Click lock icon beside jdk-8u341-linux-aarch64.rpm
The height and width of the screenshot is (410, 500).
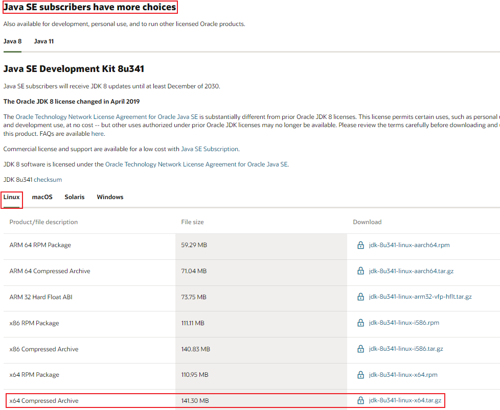click(x=360, y=245)
